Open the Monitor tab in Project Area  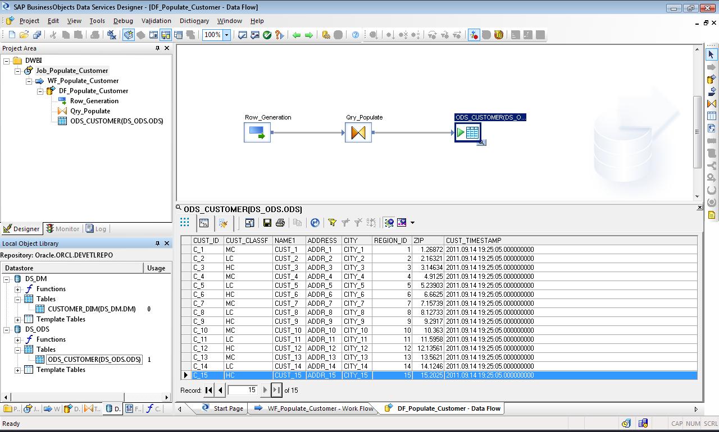[x=62, y=229]
